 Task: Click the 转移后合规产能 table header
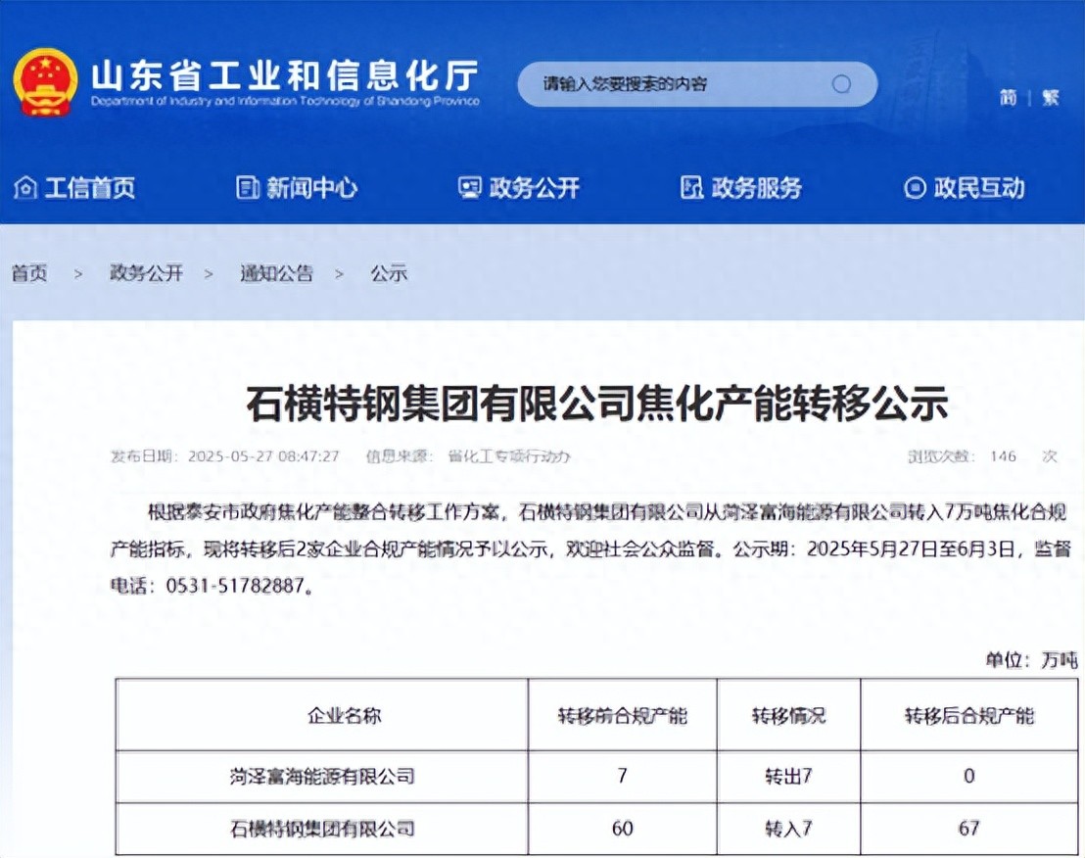pos(969,715)
